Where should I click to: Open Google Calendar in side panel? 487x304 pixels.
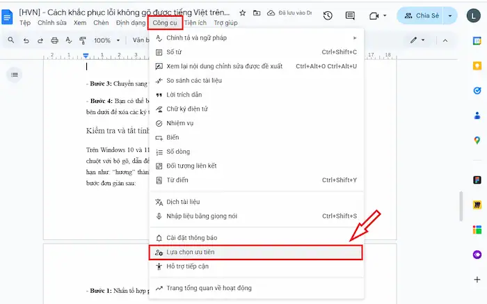pyautogui.click(x=477, y=41)
